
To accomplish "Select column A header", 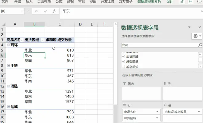I will tap(15, 24).
